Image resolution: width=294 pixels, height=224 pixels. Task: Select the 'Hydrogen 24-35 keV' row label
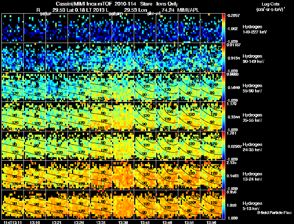pos(252,147)
